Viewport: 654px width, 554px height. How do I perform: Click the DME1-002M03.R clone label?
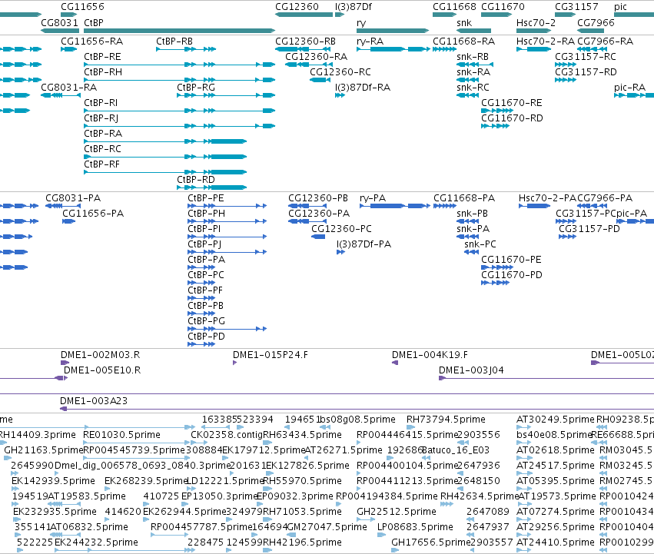tap(101, 355)
